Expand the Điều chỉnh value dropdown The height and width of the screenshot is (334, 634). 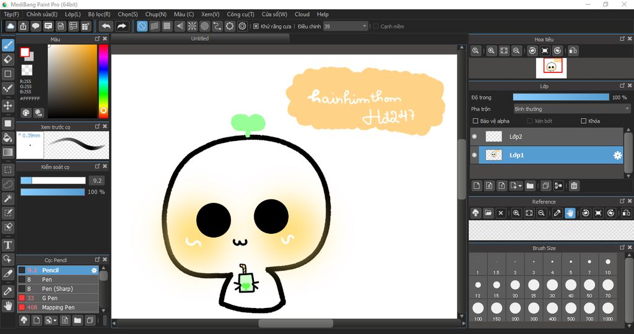tap(364, 27)
